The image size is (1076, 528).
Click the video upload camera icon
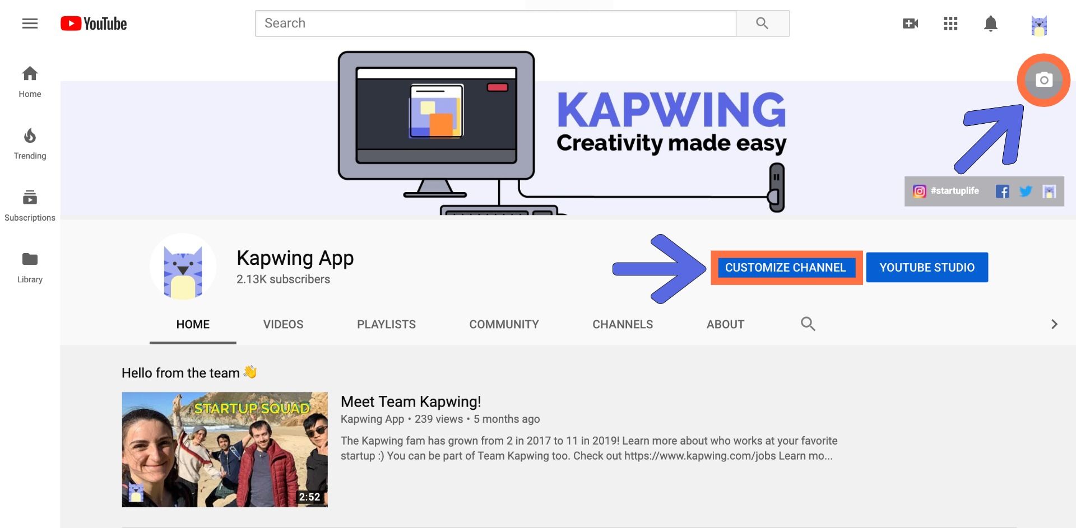pyautogui.click(x=911, y=24)
